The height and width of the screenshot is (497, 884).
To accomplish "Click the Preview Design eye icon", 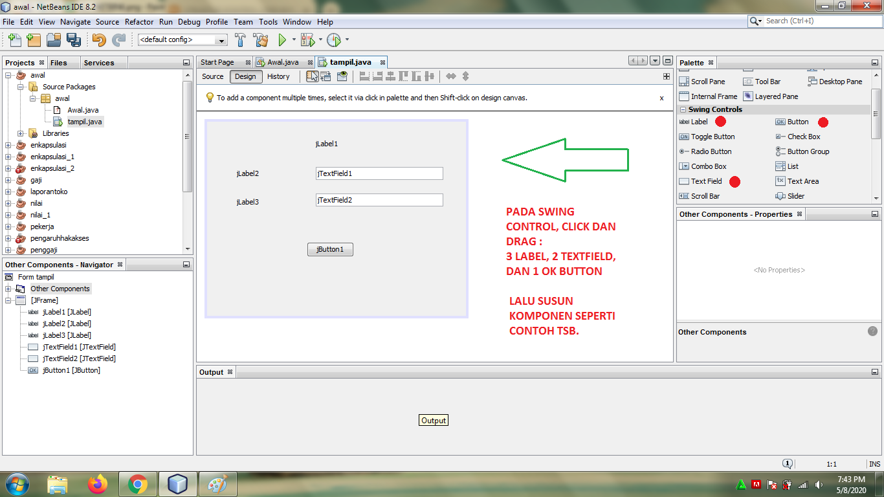I will (x=342, y=76).
